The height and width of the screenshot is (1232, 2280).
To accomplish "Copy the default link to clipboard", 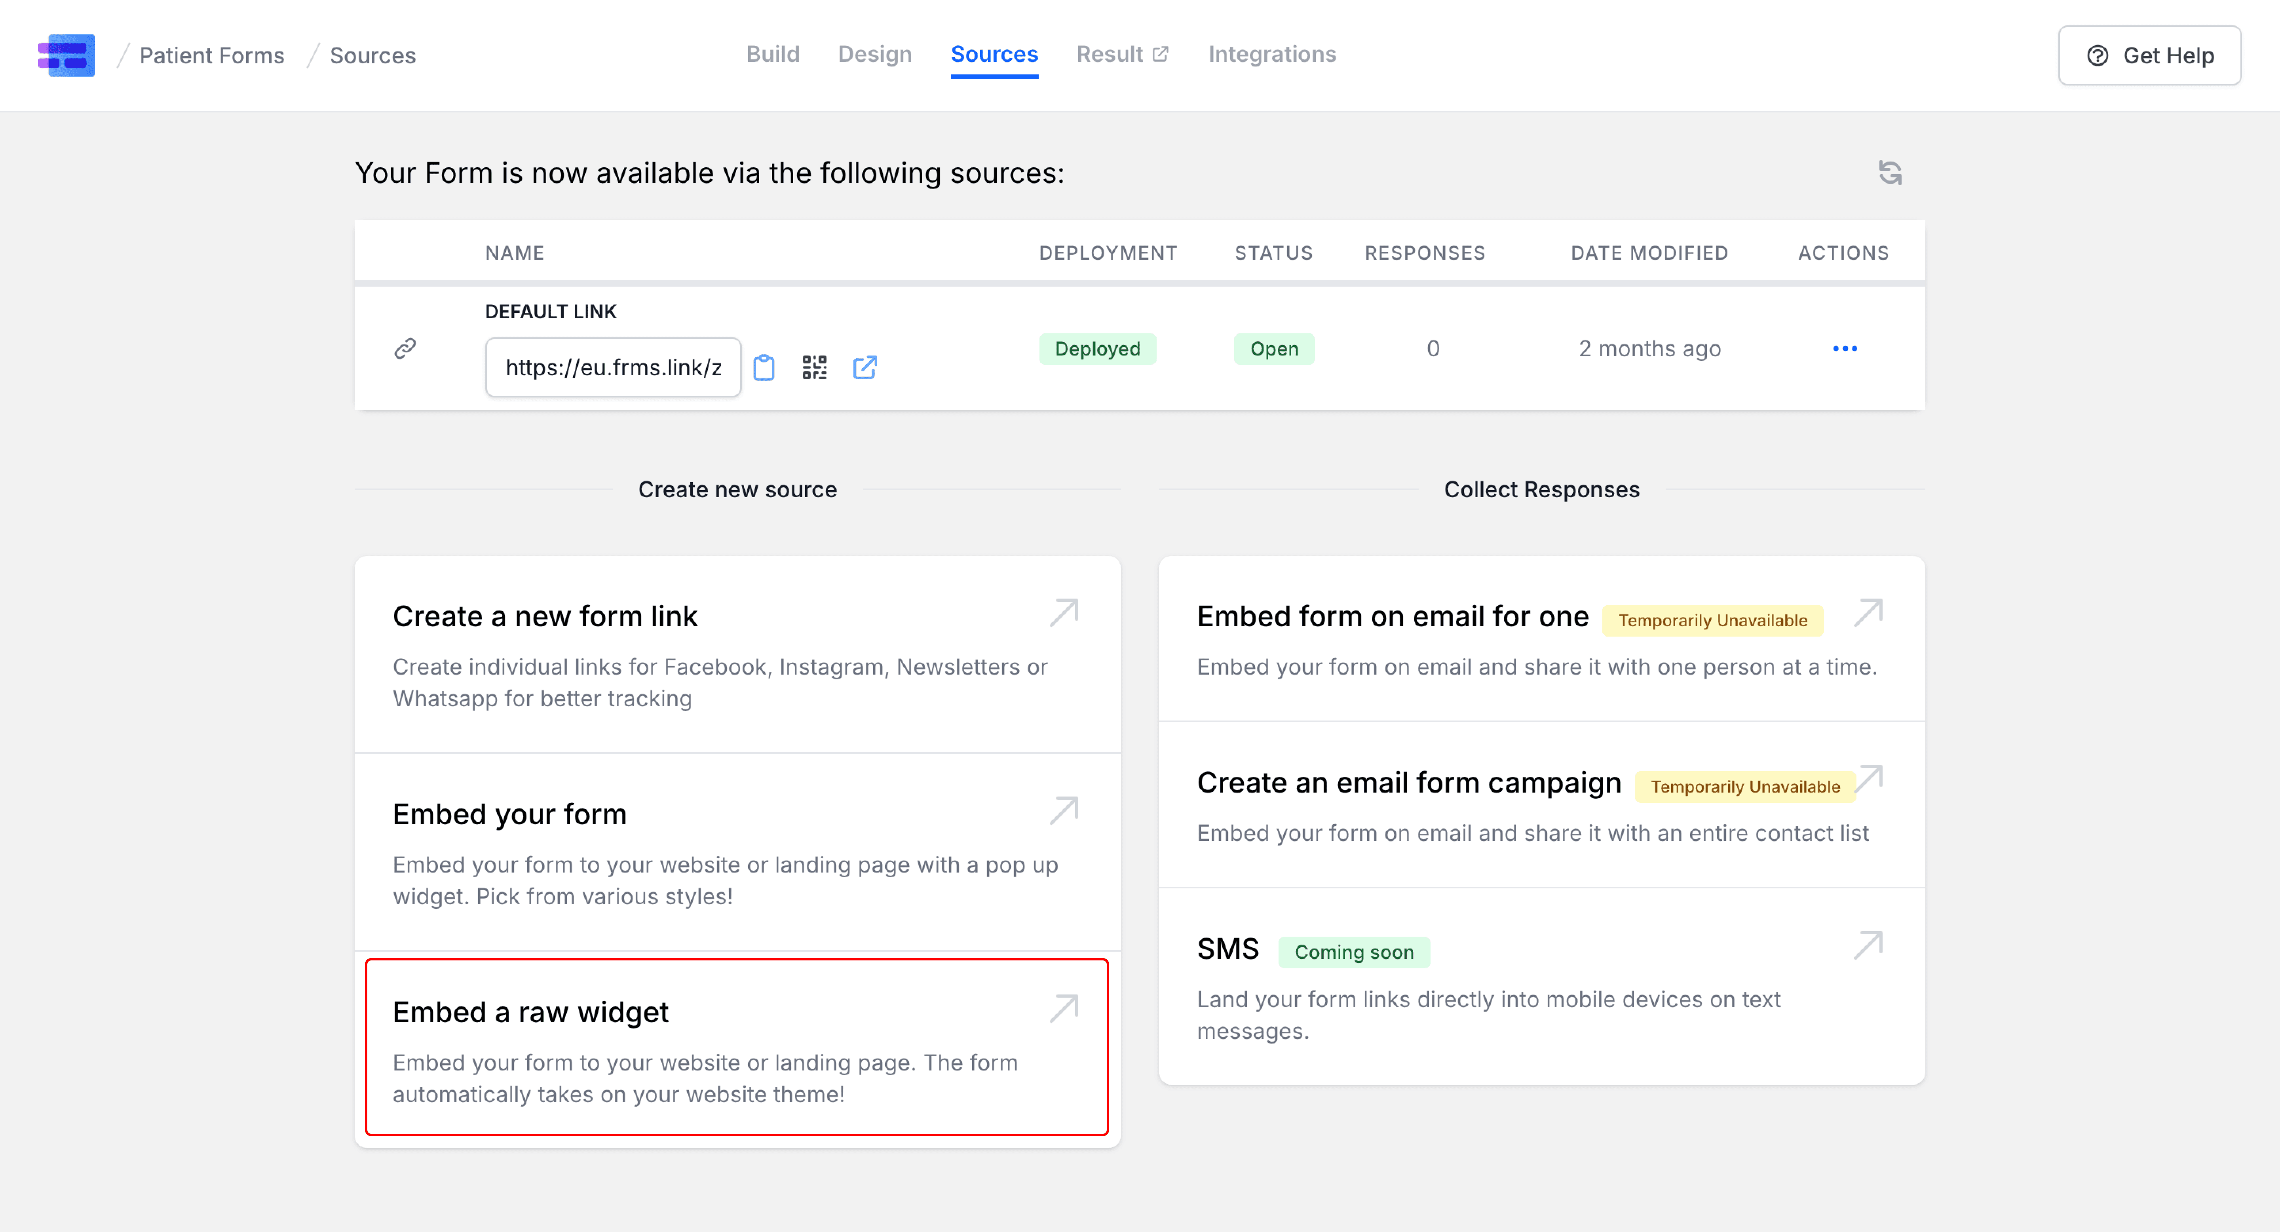I will pyautogui.click(x=764, y=367).
